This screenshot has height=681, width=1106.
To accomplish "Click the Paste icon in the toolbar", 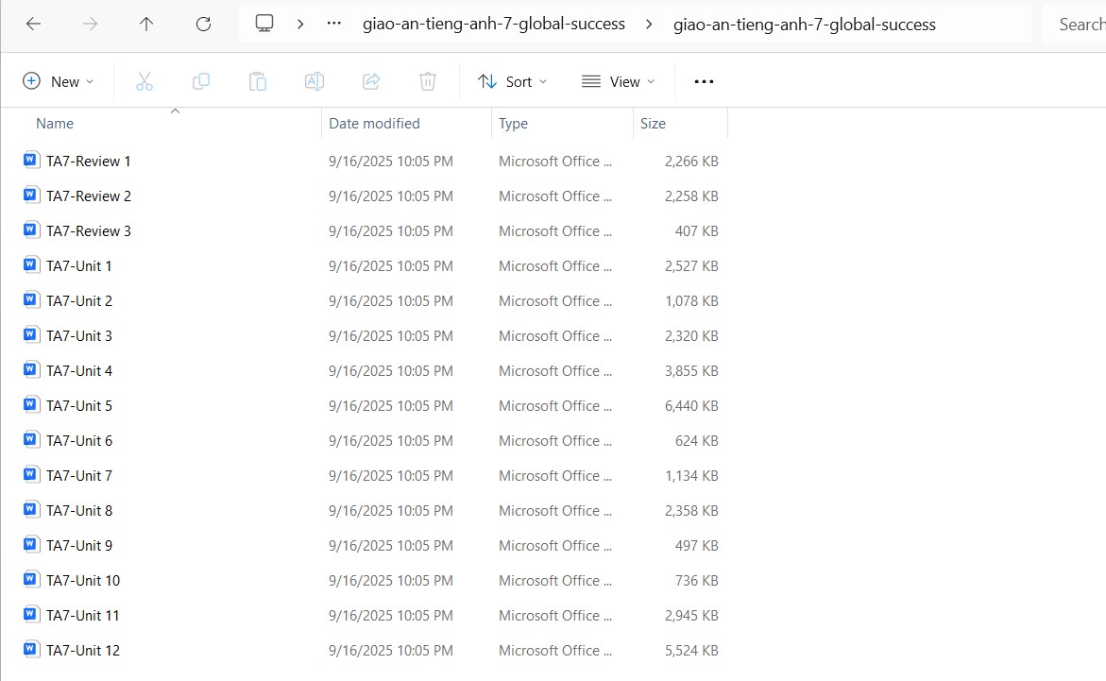I will [258, 81].
